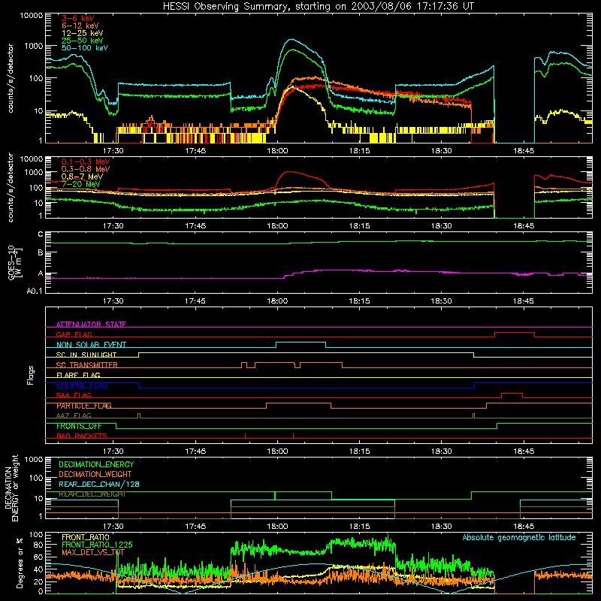
Task: Click the 18:45 time label under Flags panel
Action: tap(524, 452)
